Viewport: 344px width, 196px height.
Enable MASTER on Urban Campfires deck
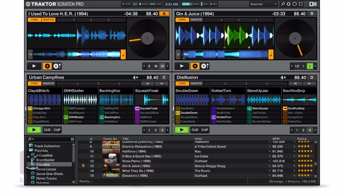pyautogui.click(x=48, y=84)
